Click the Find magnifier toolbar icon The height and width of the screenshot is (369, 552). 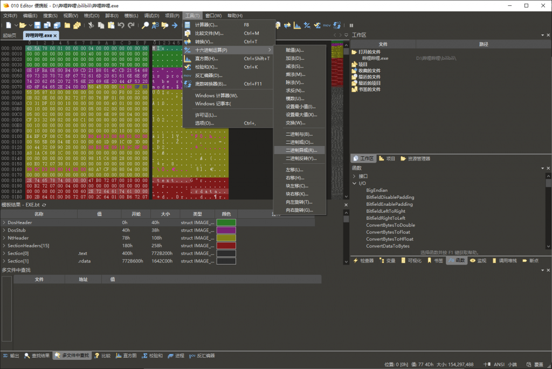click(x=145, y=25)
